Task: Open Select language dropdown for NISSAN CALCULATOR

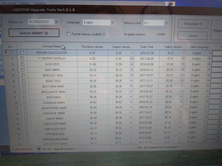Action: [x=210, y=53]
